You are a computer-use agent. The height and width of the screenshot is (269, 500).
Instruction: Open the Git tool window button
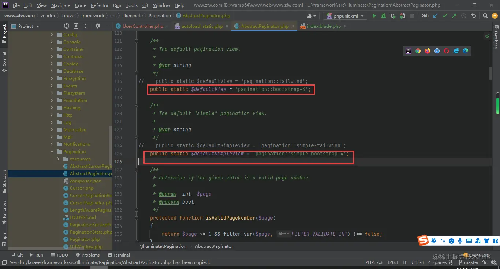pos(17,255)
